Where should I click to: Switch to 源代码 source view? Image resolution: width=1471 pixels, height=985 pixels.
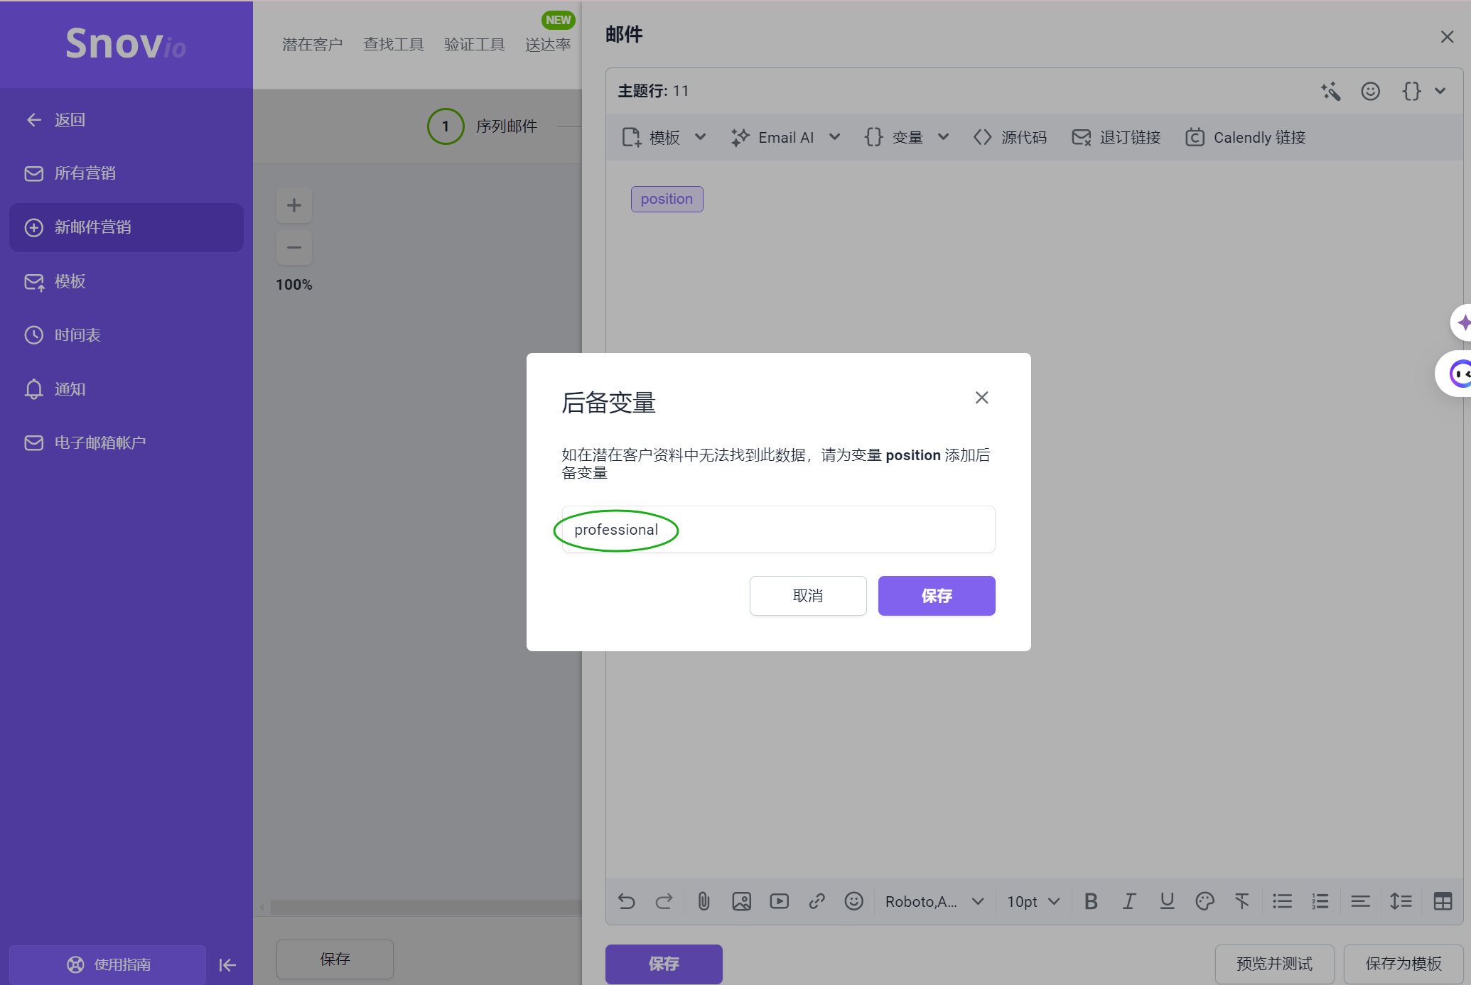[x=1010, y=138]
